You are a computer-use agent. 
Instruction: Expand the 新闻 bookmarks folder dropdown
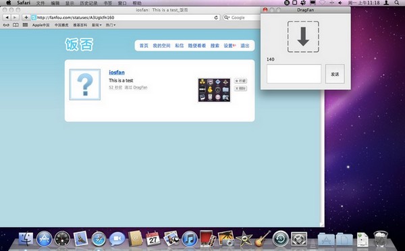click(x=97, y=25)
